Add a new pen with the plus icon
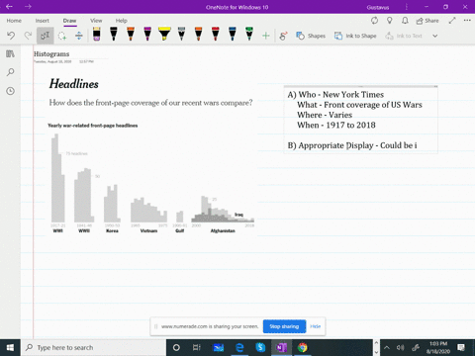This screenshot has width=475, height=356. click(x=266, y=36)
